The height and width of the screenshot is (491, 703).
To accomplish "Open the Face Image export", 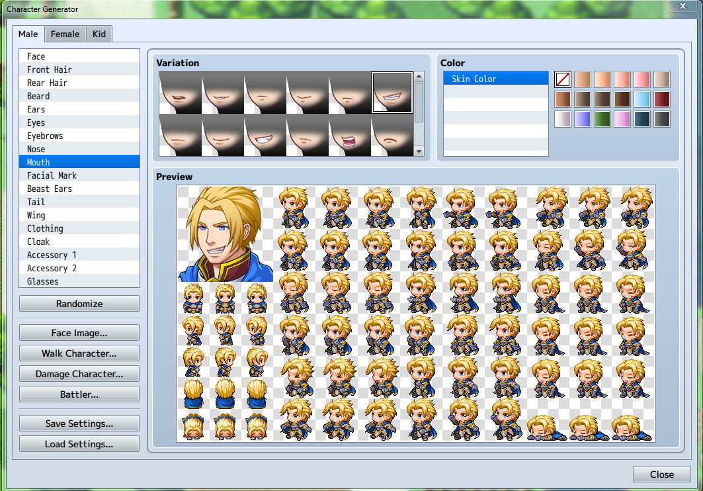I will 79,333.
